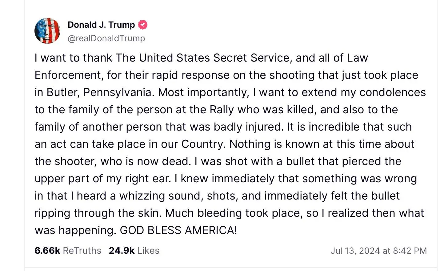Click the @realDonaldTrump handle

pos(106,38)
